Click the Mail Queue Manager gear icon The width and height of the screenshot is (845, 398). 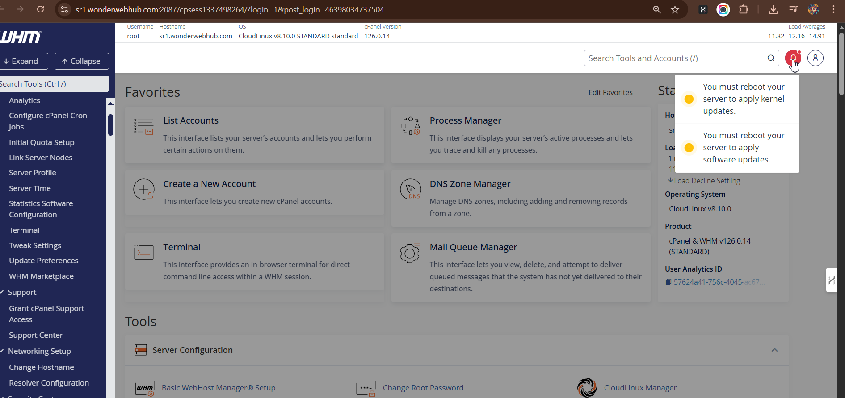[x=409, y=253]
